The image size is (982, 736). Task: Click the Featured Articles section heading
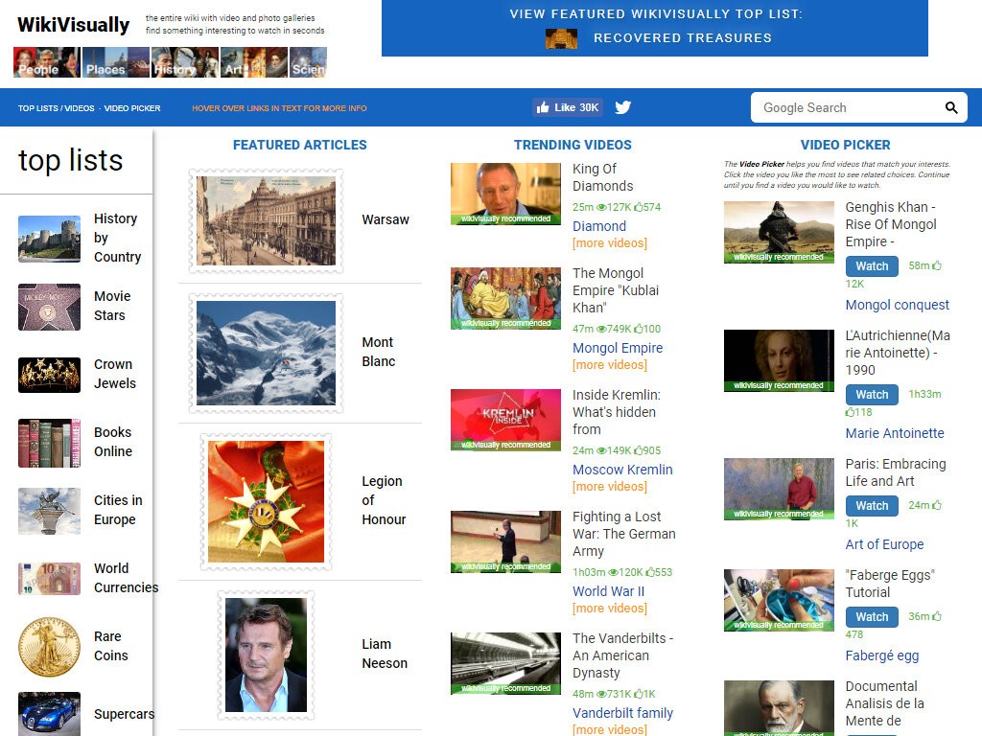click(300, 146)
